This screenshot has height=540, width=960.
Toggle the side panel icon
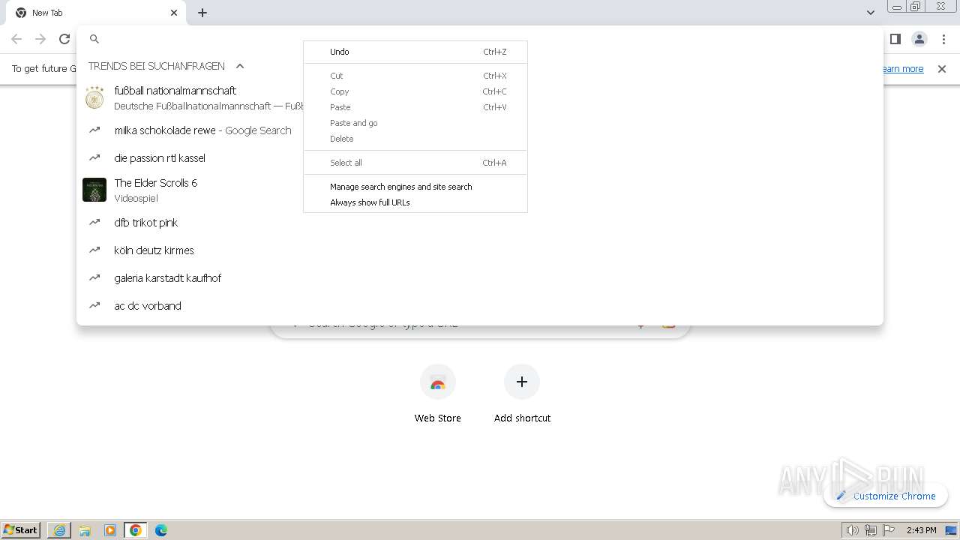pos(895,39)
